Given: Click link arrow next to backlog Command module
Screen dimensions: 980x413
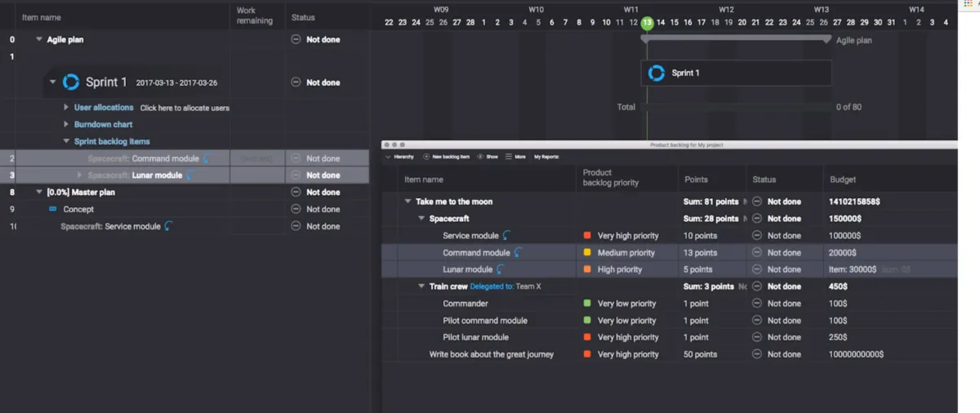Looking at the screenshot, I should point(518,252).
